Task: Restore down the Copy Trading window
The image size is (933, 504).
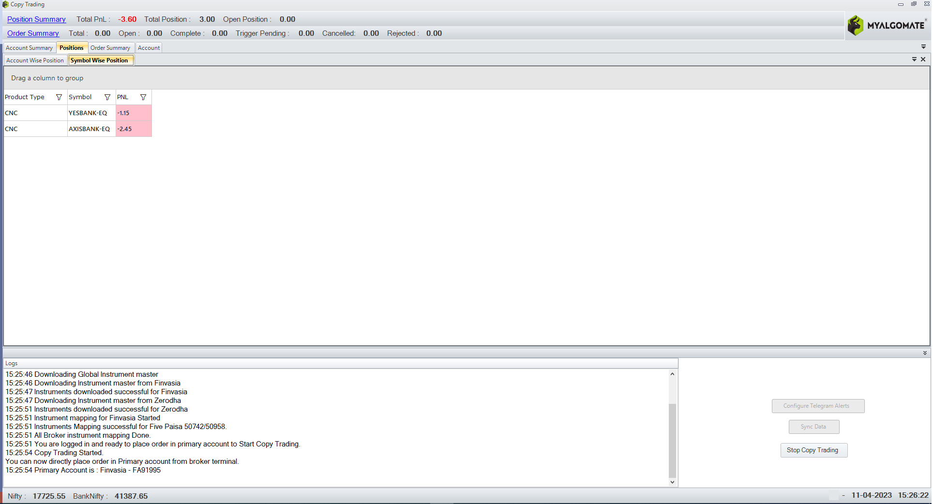Action: pyautogui.click(x=914, y=4)
